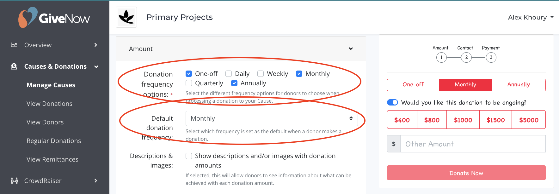559x194 pixels.
Task: Switch to the Annually donation tab
Action: pyautogui.click(x=519, y=85)
